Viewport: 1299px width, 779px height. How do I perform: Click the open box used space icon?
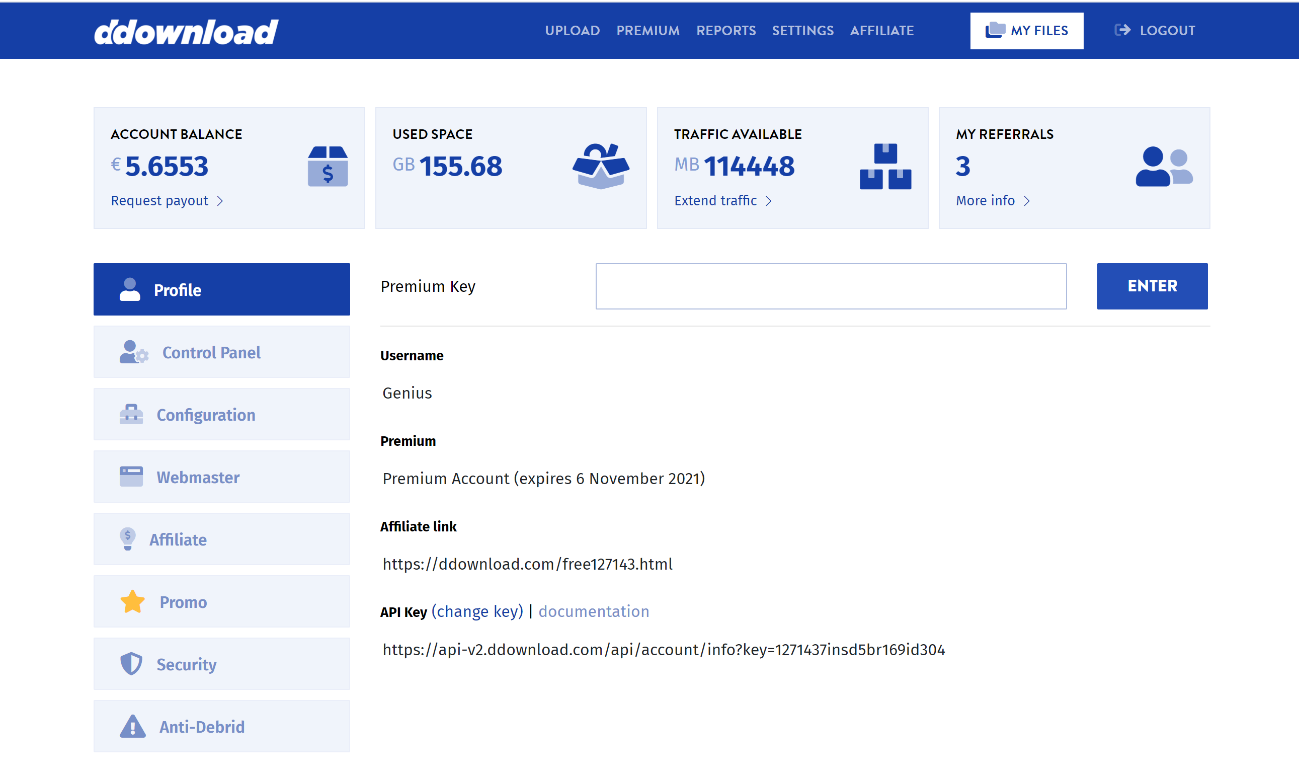click(x=600, y=166)
